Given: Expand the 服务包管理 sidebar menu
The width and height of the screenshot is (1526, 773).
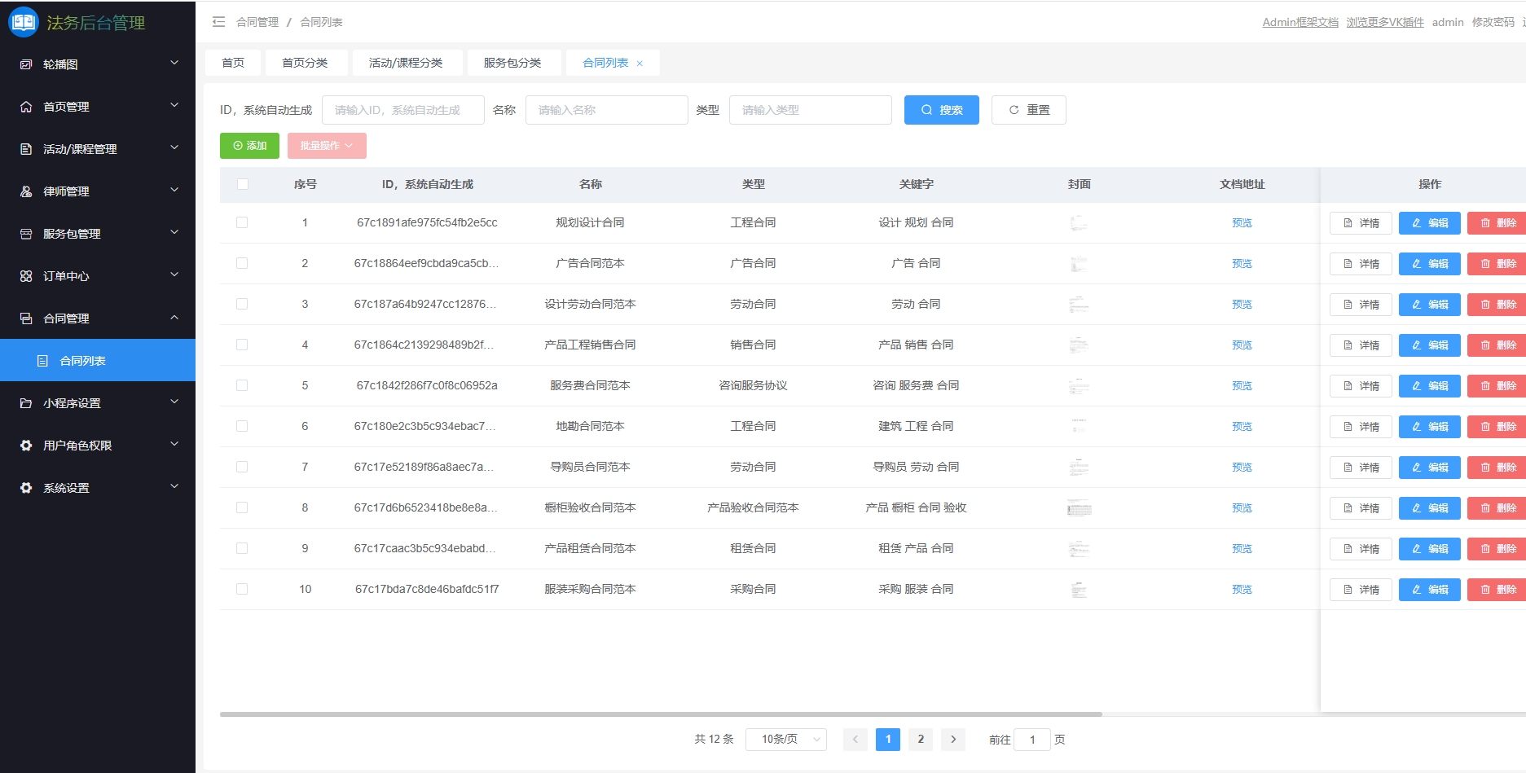Looking at the screenshot, I should 174,232.
